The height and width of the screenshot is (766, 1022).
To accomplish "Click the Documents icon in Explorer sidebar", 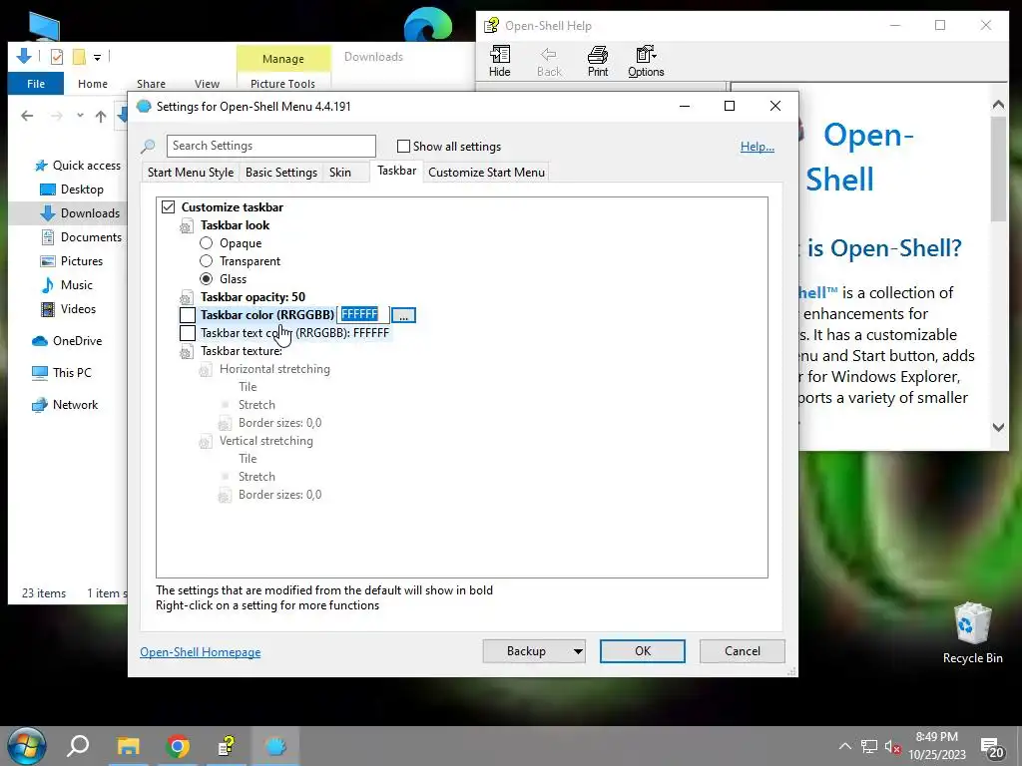I will 48,237.
